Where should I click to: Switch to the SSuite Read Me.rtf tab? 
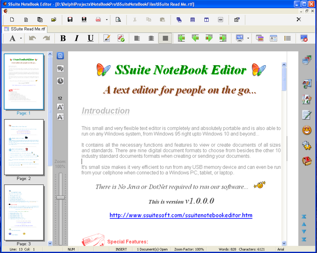(x=25, y=29)
